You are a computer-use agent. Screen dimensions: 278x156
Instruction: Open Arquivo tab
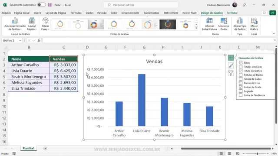[x=6, y=13]
